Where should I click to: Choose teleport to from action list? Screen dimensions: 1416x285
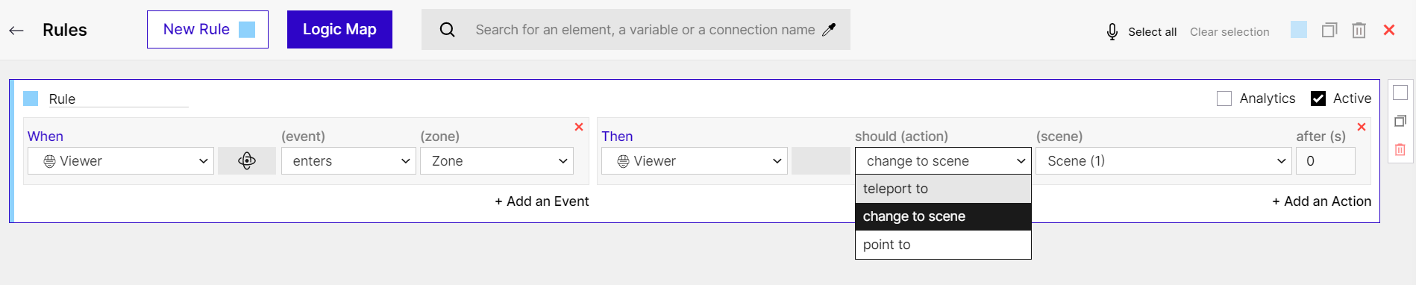(x=943, y=189)
